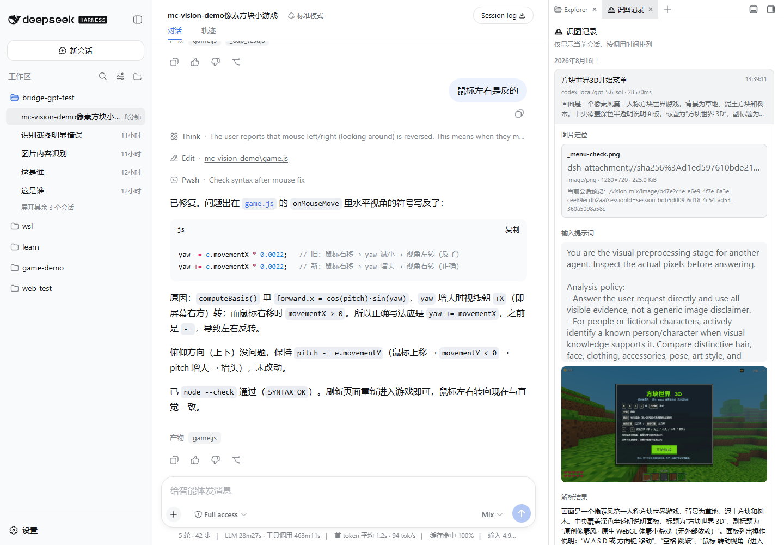Screen dimensions: 784x545
Task: Expand the Think reasoning step
Action: (348, 136)
